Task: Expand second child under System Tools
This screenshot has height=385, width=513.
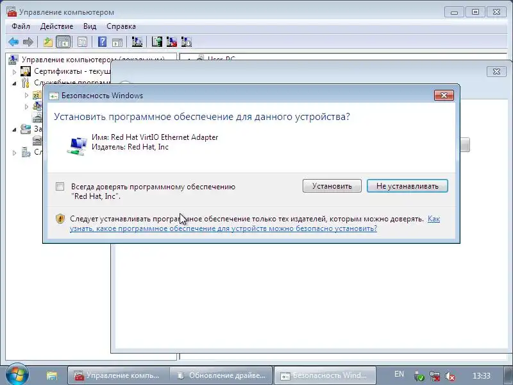Action: click(26, 107)
